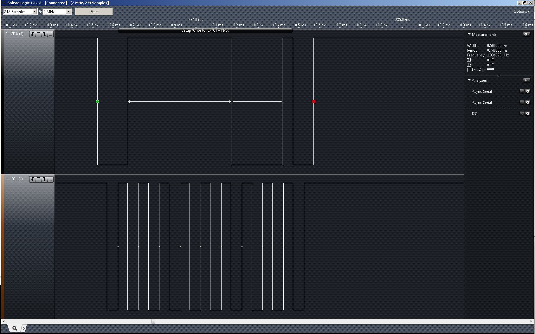
Task: Click the 'I2C' analyzer name
Action: [x=474, y=114]
